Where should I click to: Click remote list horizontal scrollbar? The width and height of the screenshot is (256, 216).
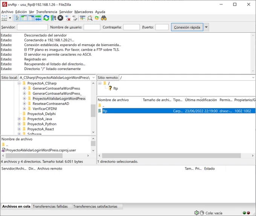(171, 155)
